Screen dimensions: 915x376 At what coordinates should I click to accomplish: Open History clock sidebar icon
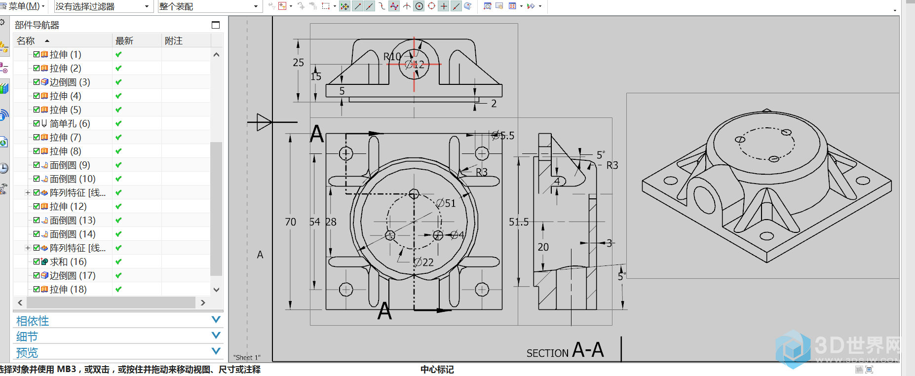tap(4, 168)
